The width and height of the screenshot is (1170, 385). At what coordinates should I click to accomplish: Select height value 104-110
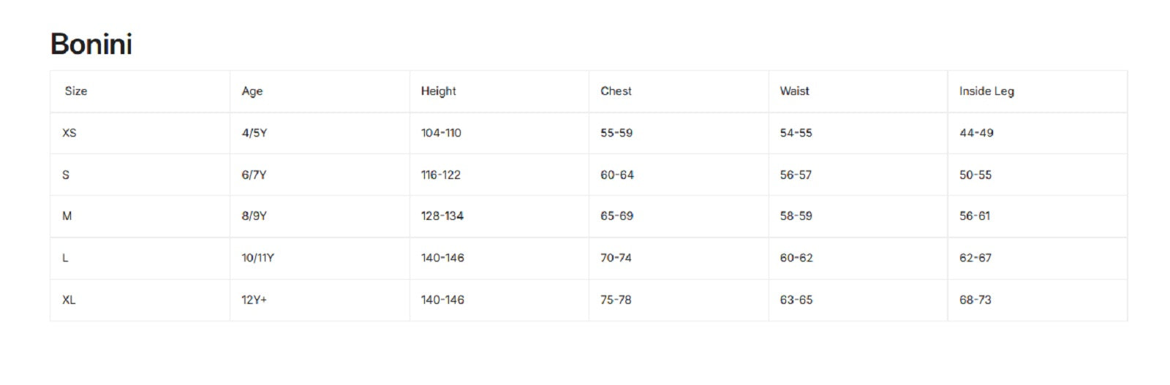point(441,133)
